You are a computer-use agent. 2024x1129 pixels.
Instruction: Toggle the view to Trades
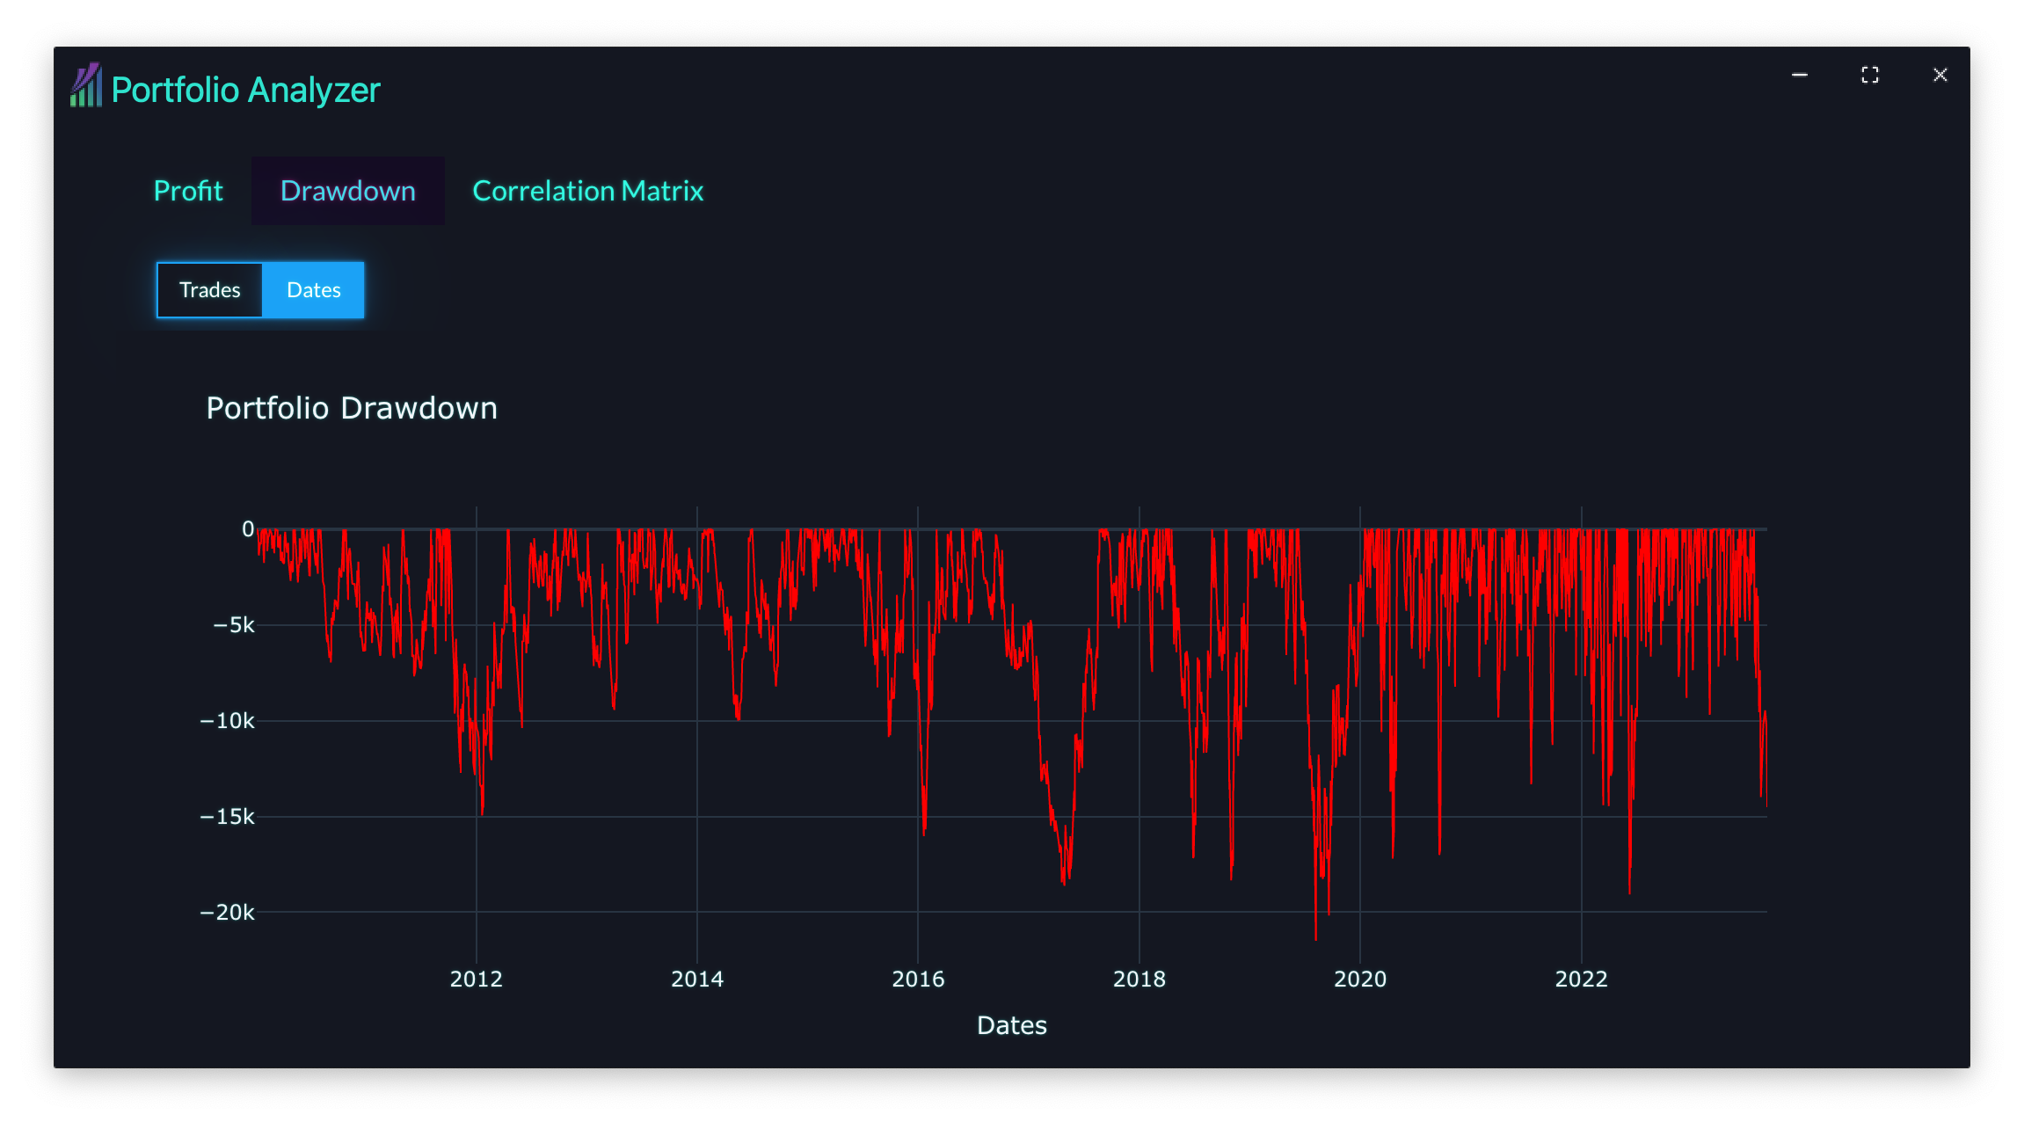[210, 290]
